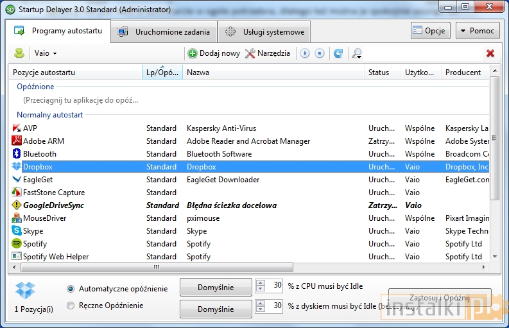Switch to Usługi systemowe tab
Viewport: 509px width, 328px height.
pyautogui.click(x=264, y=31)
